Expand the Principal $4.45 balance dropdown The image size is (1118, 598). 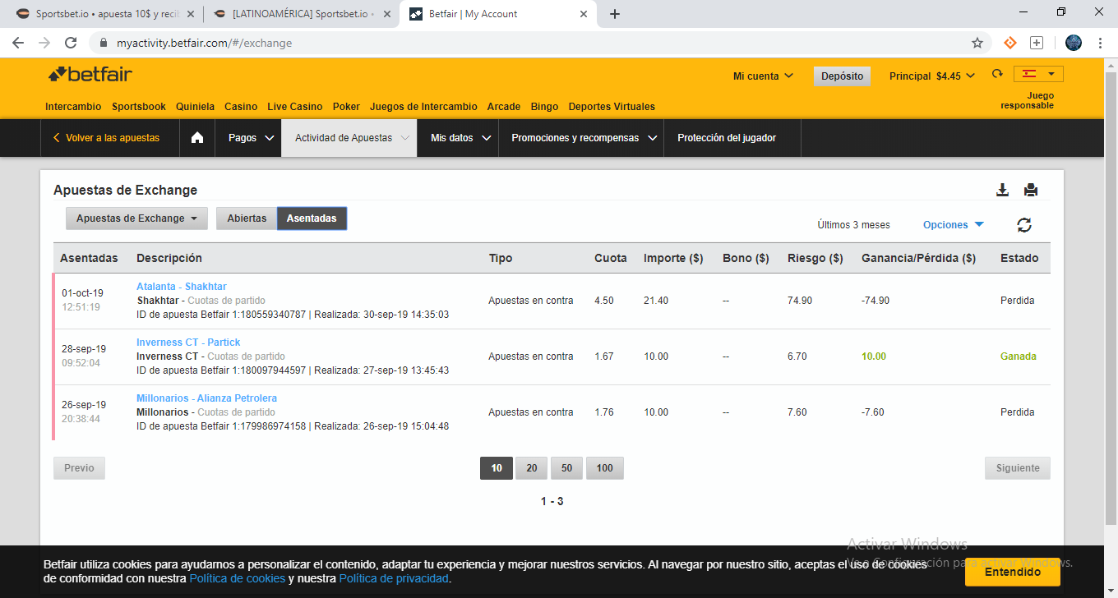pos(932,76)
